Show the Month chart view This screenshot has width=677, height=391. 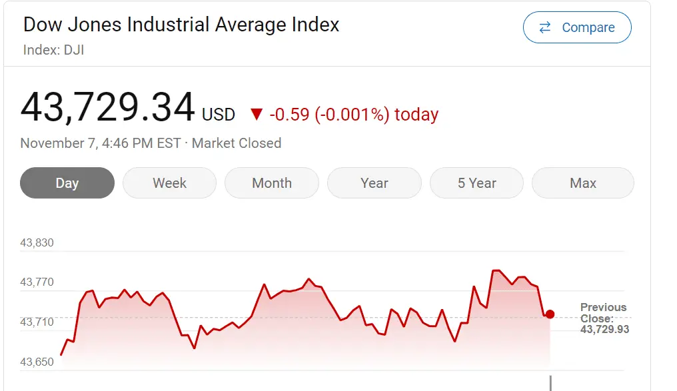[272, 183]
